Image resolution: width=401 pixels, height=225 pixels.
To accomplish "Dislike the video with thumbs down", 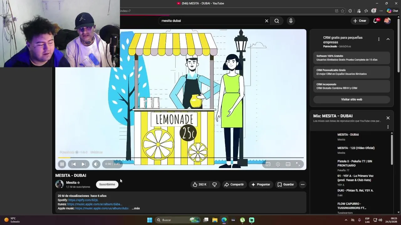I will (215, 184).
